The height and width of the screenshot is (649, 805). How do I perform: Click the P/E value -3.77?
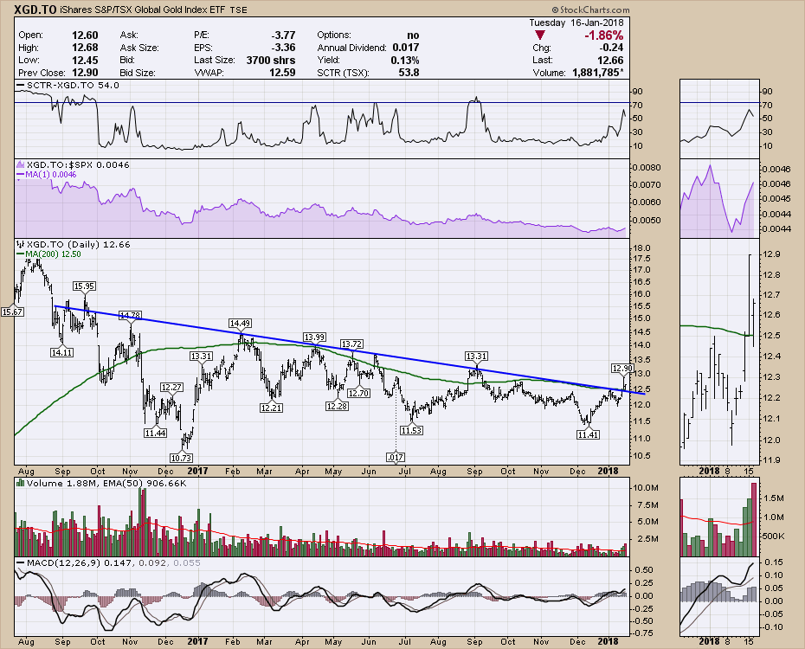[x=283, y=35]
